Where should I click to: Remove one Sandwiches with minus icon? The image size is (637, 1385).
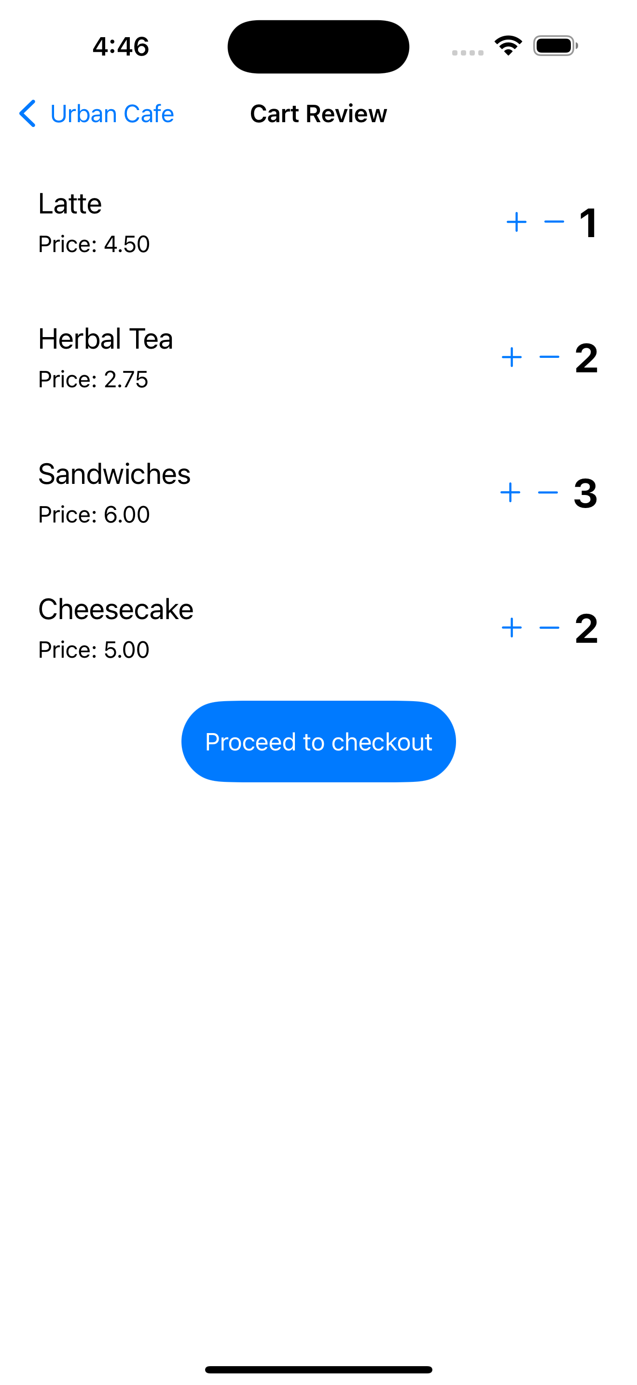[x=547, y=493]
